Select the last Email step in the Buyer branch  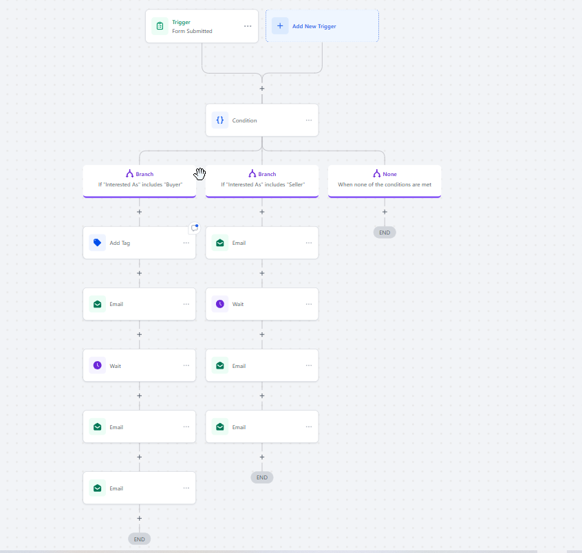[x=139, y=488]
